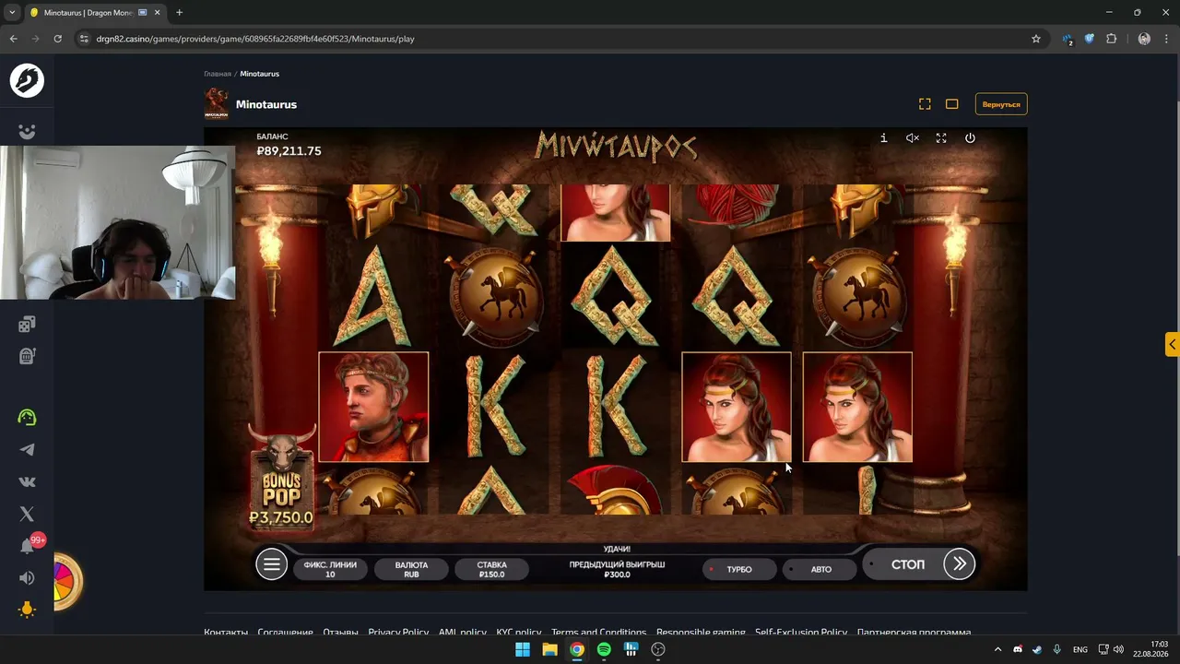Open Chrome three-dot menu
Viewport: 1180px width, 664px height.
pyautogui.click(x=1166, y=39)
